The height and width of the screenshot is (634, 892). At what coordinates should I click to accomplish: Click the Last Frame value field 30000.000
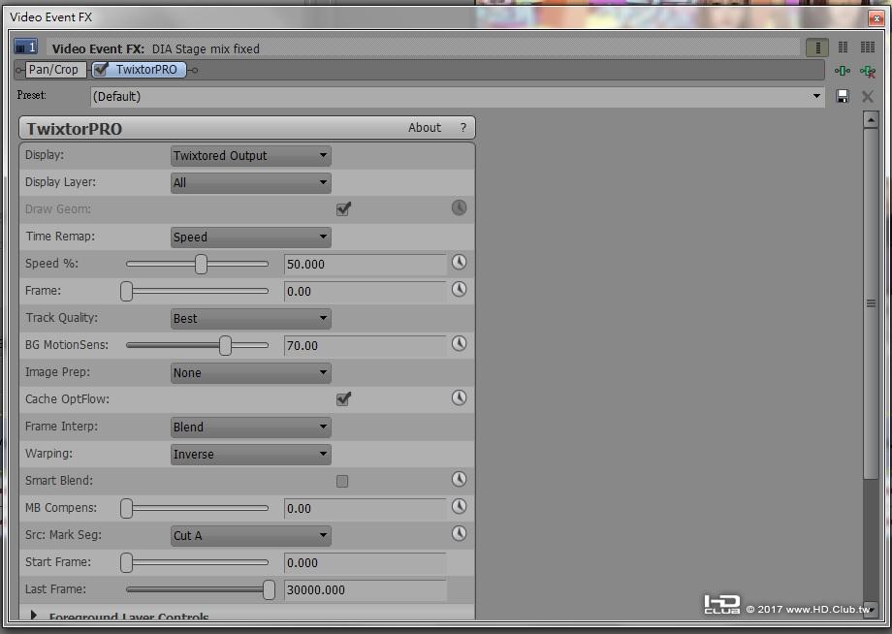pyautogui.click(x=366, y=590)
